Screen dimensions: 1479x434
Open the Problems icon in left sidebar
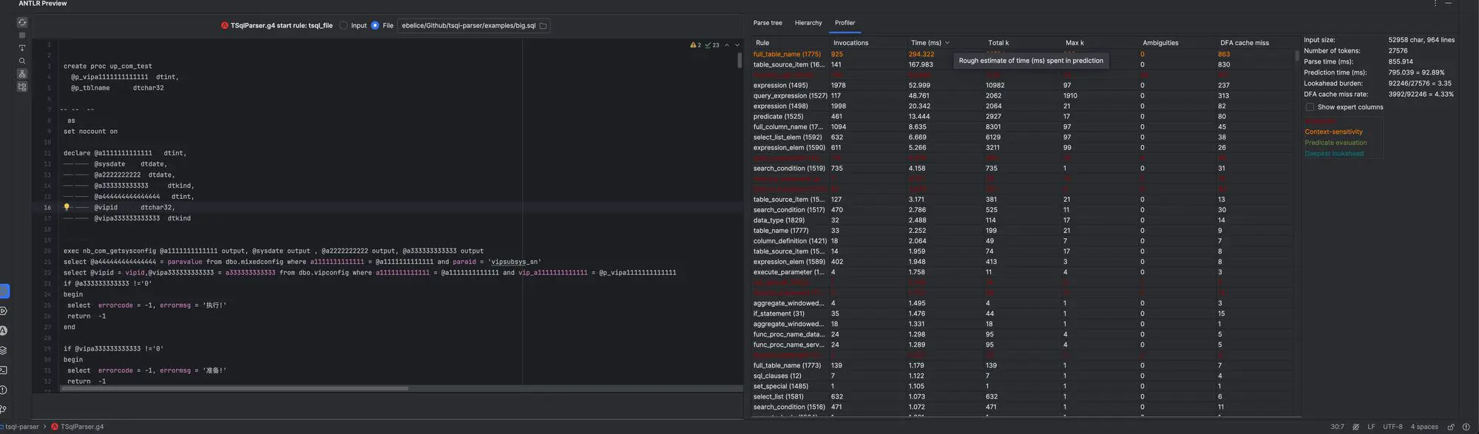click(4, 390)
